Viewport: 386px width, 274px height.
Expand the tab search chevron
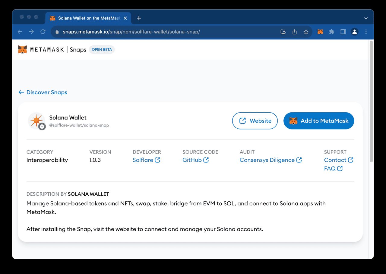pyautogui.click(x=366, y=18)
